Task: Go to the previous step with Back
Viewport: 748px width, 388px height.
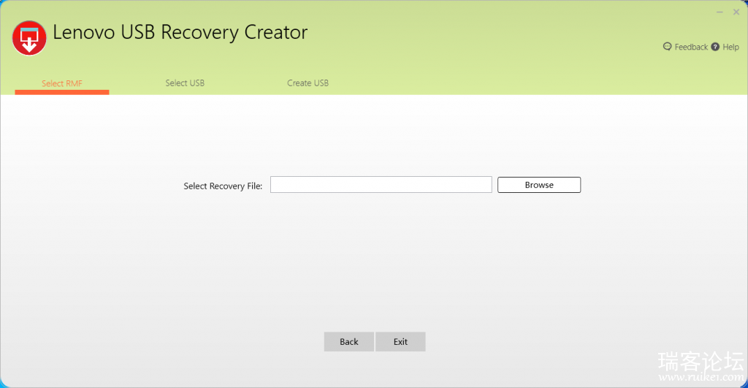Action: [348, 342]
